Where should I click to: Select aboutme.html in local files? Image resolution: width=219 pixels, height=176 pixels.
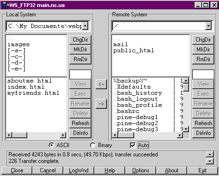click(30, 81)
